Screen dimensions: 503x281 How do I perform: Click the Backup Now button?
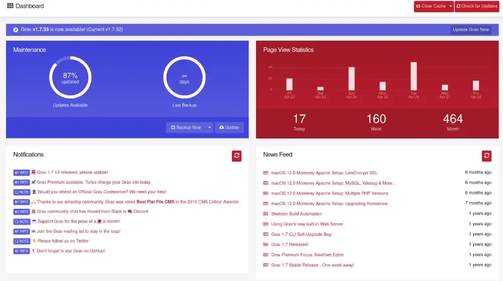coord(186,127)
